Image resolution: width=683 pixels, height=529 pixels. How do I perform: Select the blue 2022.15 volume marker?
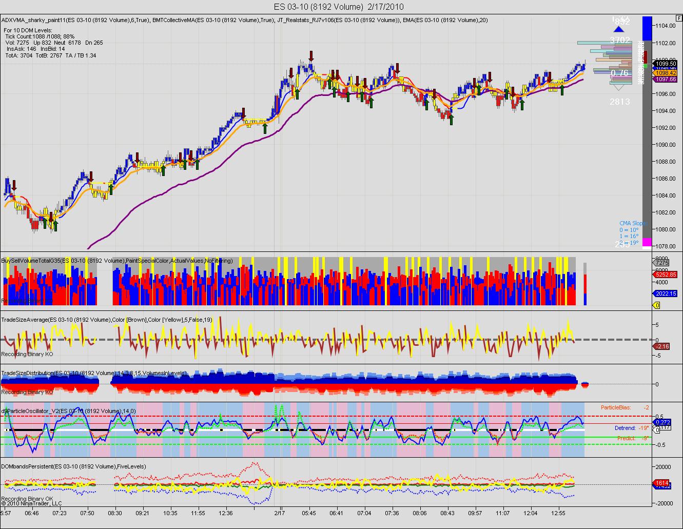coord(665,293)
